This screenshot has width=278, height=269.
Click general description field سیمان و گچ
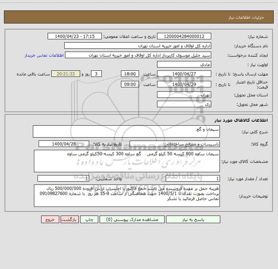[x=126, y=131]
